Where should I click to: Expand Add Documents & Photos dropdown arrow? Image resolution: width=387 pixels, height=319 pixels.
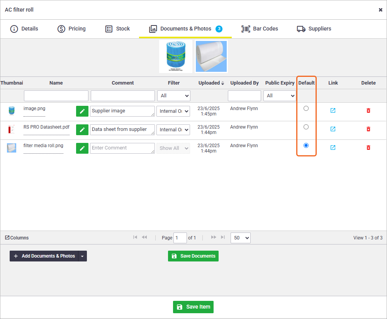pyautogui.click(x=82, y=256)
